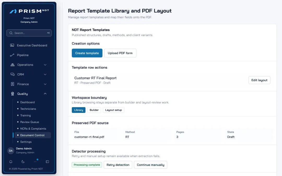The height and width of the screenshot is (176, 282).
Task: Click the Customer RT Final Report row title
Action: click(x=96, y=78)
